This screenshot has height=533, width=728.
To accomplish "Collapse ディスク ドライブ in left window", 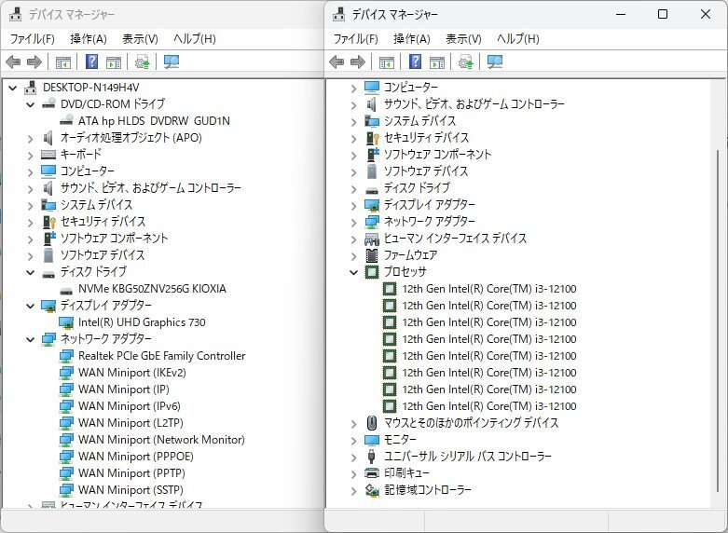I will point(30,272).
